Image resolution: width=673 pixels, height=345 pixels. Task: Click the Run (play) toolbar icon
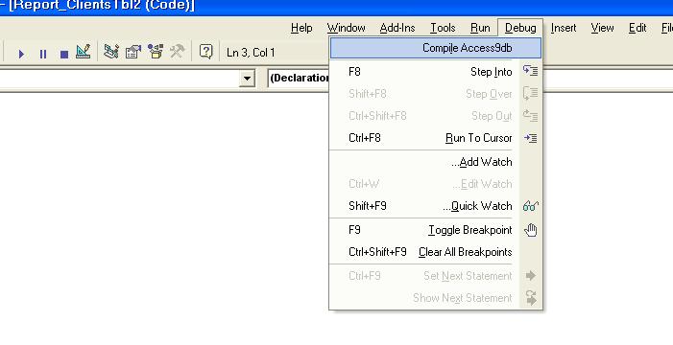(21, 54)
